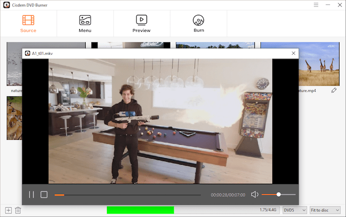This screenshot has height=217, width=346.
Task: Open the Fit to disc dropdown
Action: point(325,210)
